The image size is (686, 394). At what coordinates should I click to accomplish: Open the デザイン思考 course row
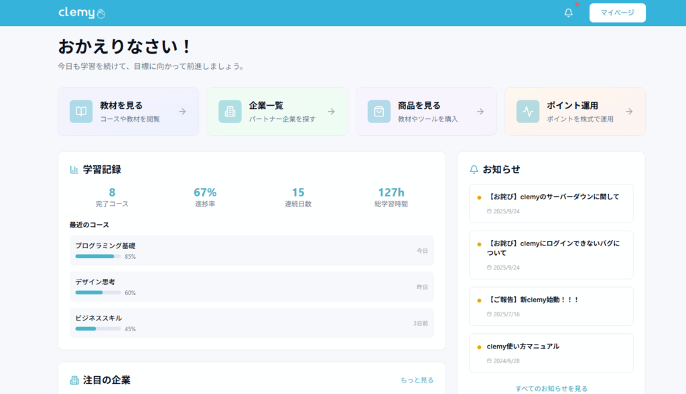tap(251, 287)
